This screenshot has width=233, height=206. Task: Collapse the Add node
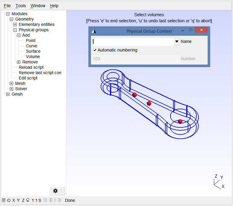point(18,35)
